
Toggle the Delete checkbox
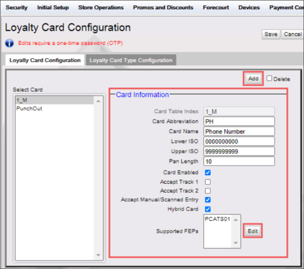(x=269, y=78)
